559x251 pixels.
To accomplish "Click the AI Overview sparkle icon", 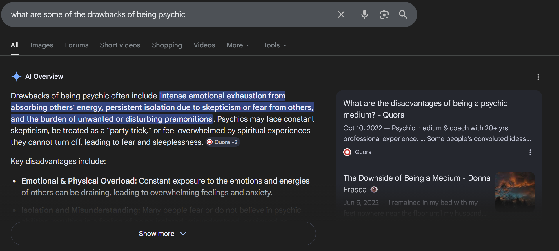I will click(17, 76).
